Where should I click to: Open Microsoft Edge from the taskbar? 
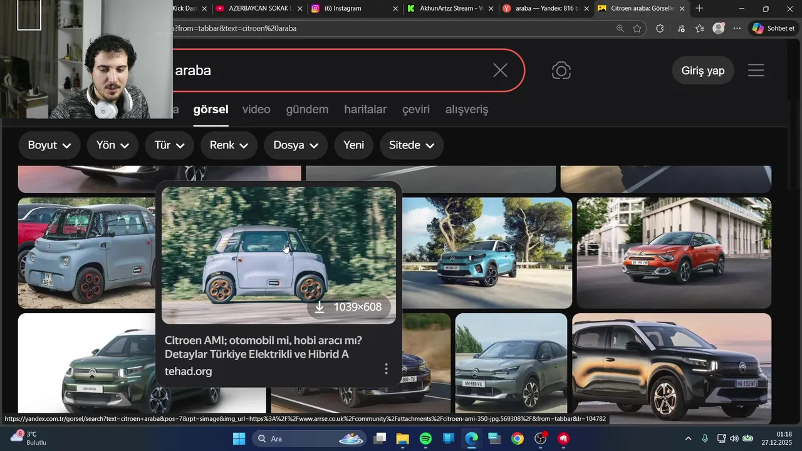(471, 438)
